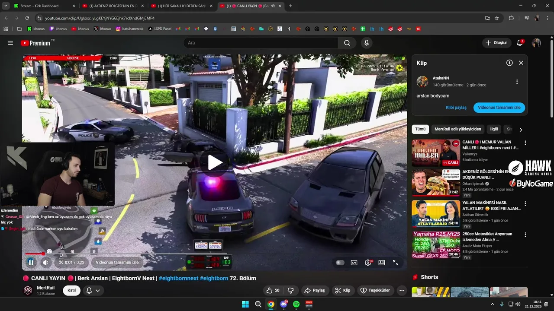Viewport: 554px width, 311px height.
Task: Start voice search with microphone icon
Action: click(367, 43)
